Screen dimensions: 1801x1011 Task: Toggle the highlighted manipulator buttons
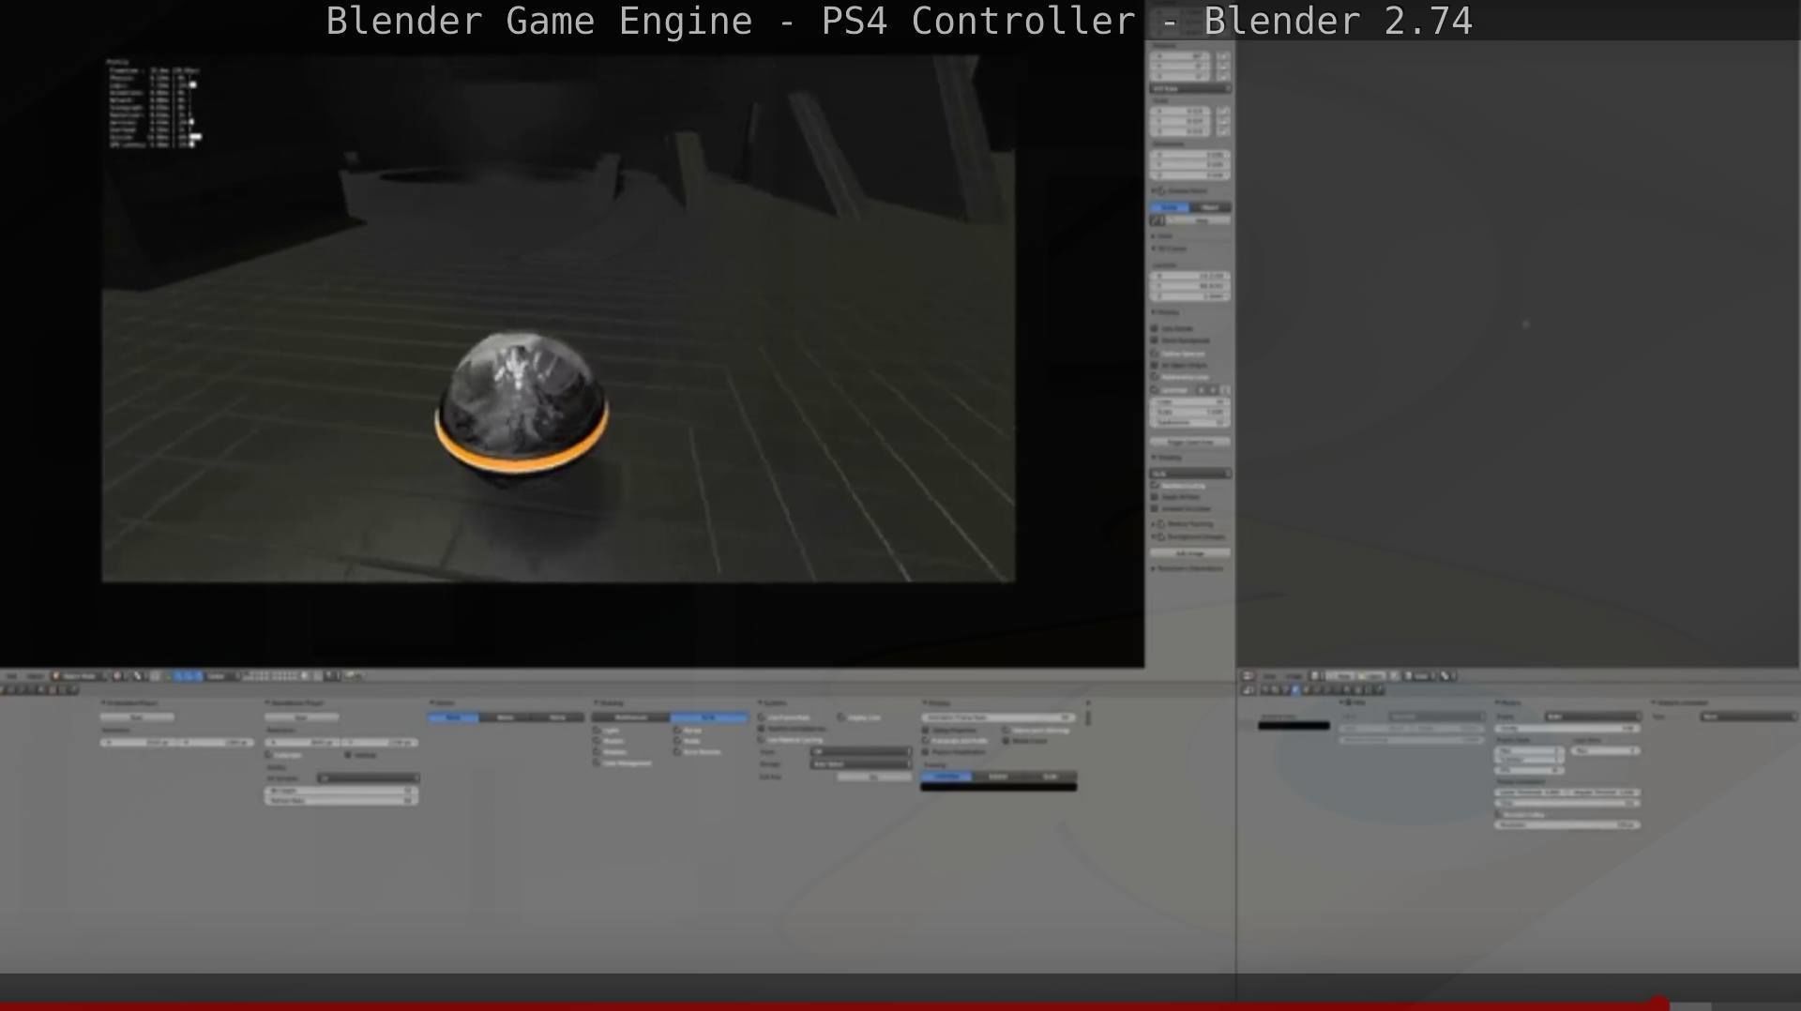(x=188, y=676)
